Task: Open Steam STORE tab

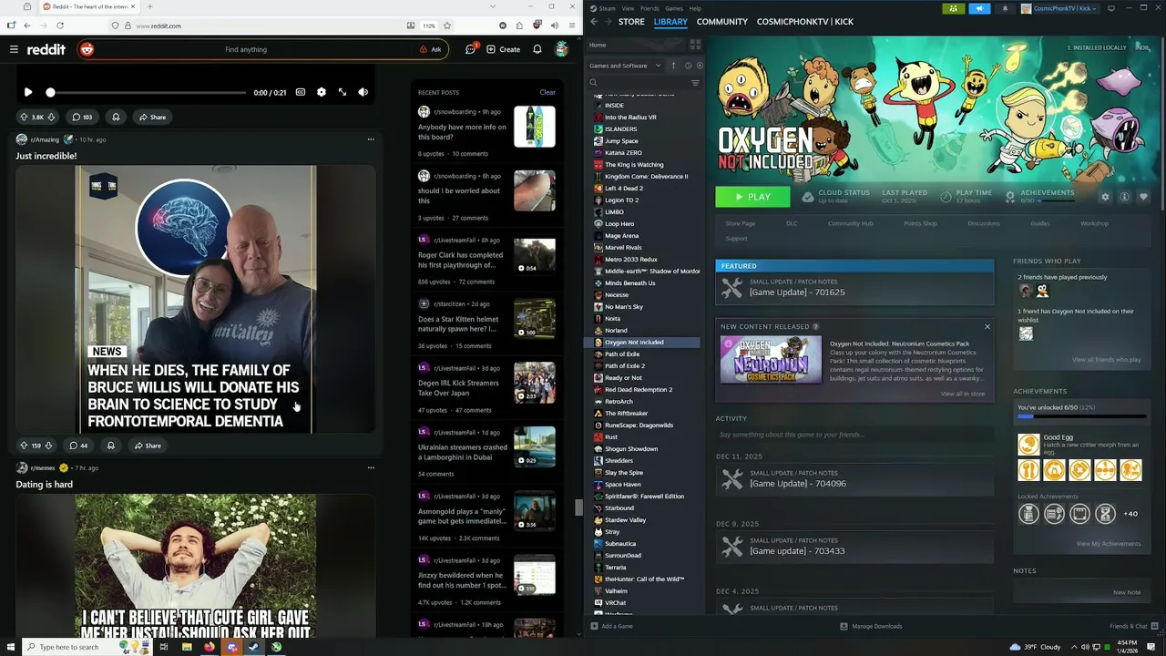Action: tap(631, 21)
